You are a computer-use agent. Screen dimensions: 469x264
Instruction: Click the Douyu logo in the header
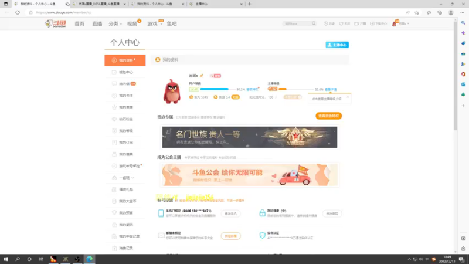pyautogui.click(x=56, y=23)
